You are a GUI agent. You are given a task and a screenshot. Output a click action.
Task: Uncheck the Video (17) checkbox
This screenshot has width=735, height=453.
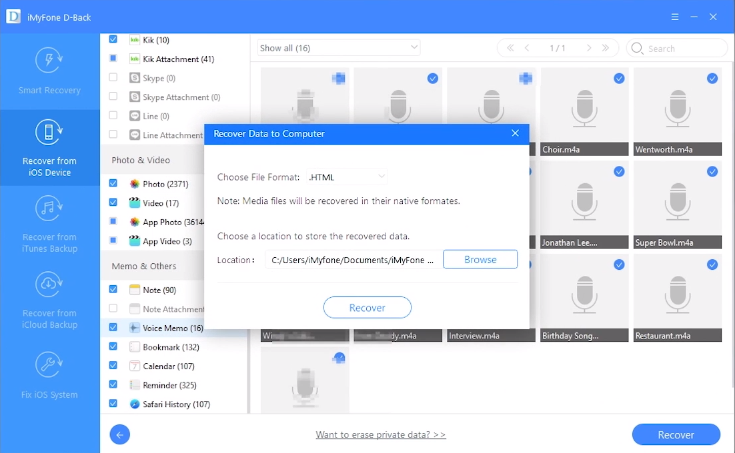click(113, 202)
